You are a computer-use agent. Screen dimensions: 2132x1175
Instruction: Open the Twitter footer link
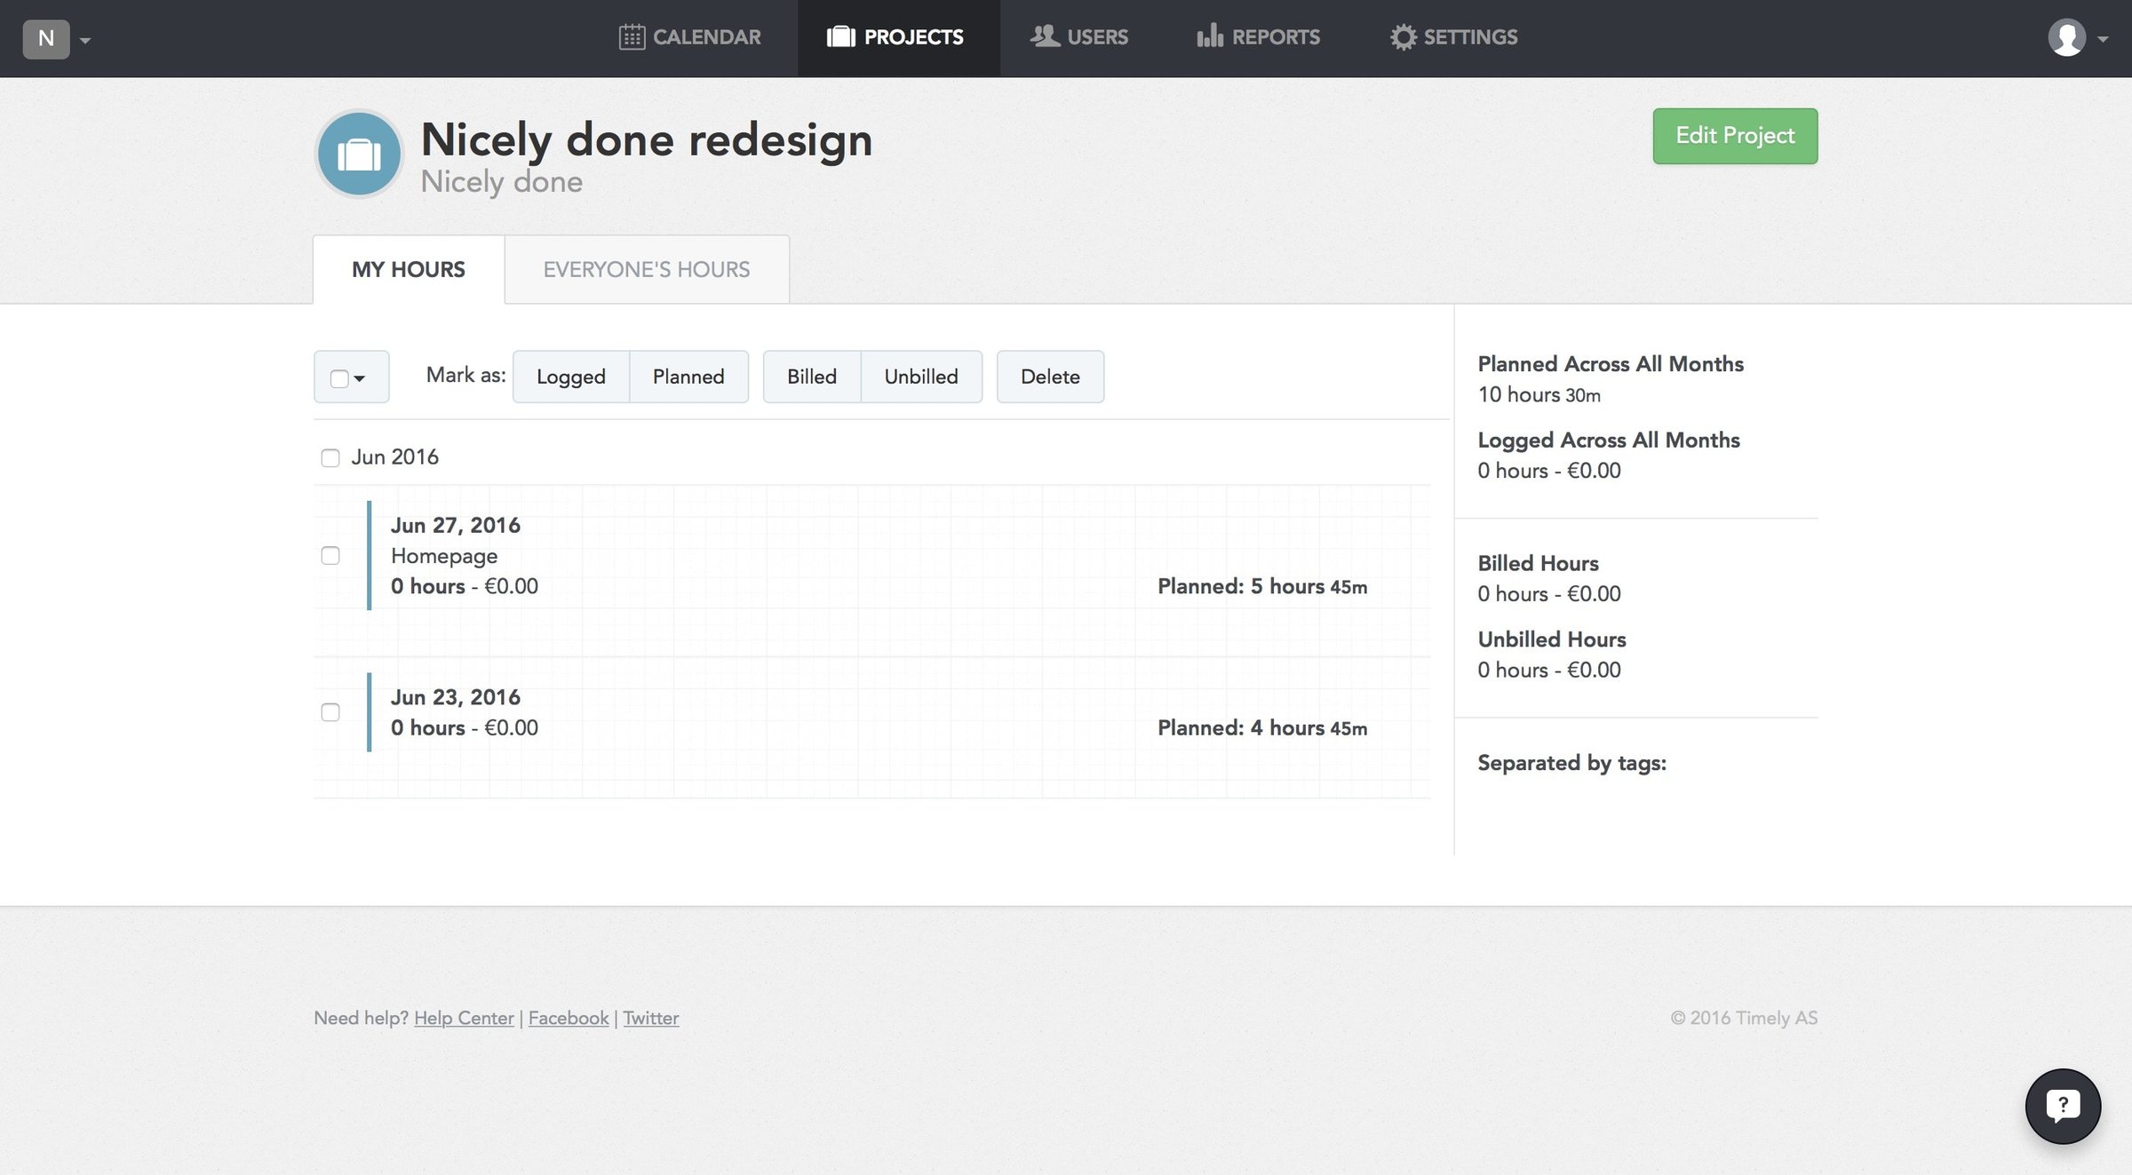tap(651, 1018)
